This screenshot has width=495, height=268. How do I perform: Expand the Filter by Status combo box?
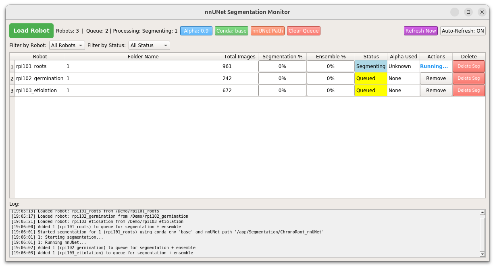(149, 45)
